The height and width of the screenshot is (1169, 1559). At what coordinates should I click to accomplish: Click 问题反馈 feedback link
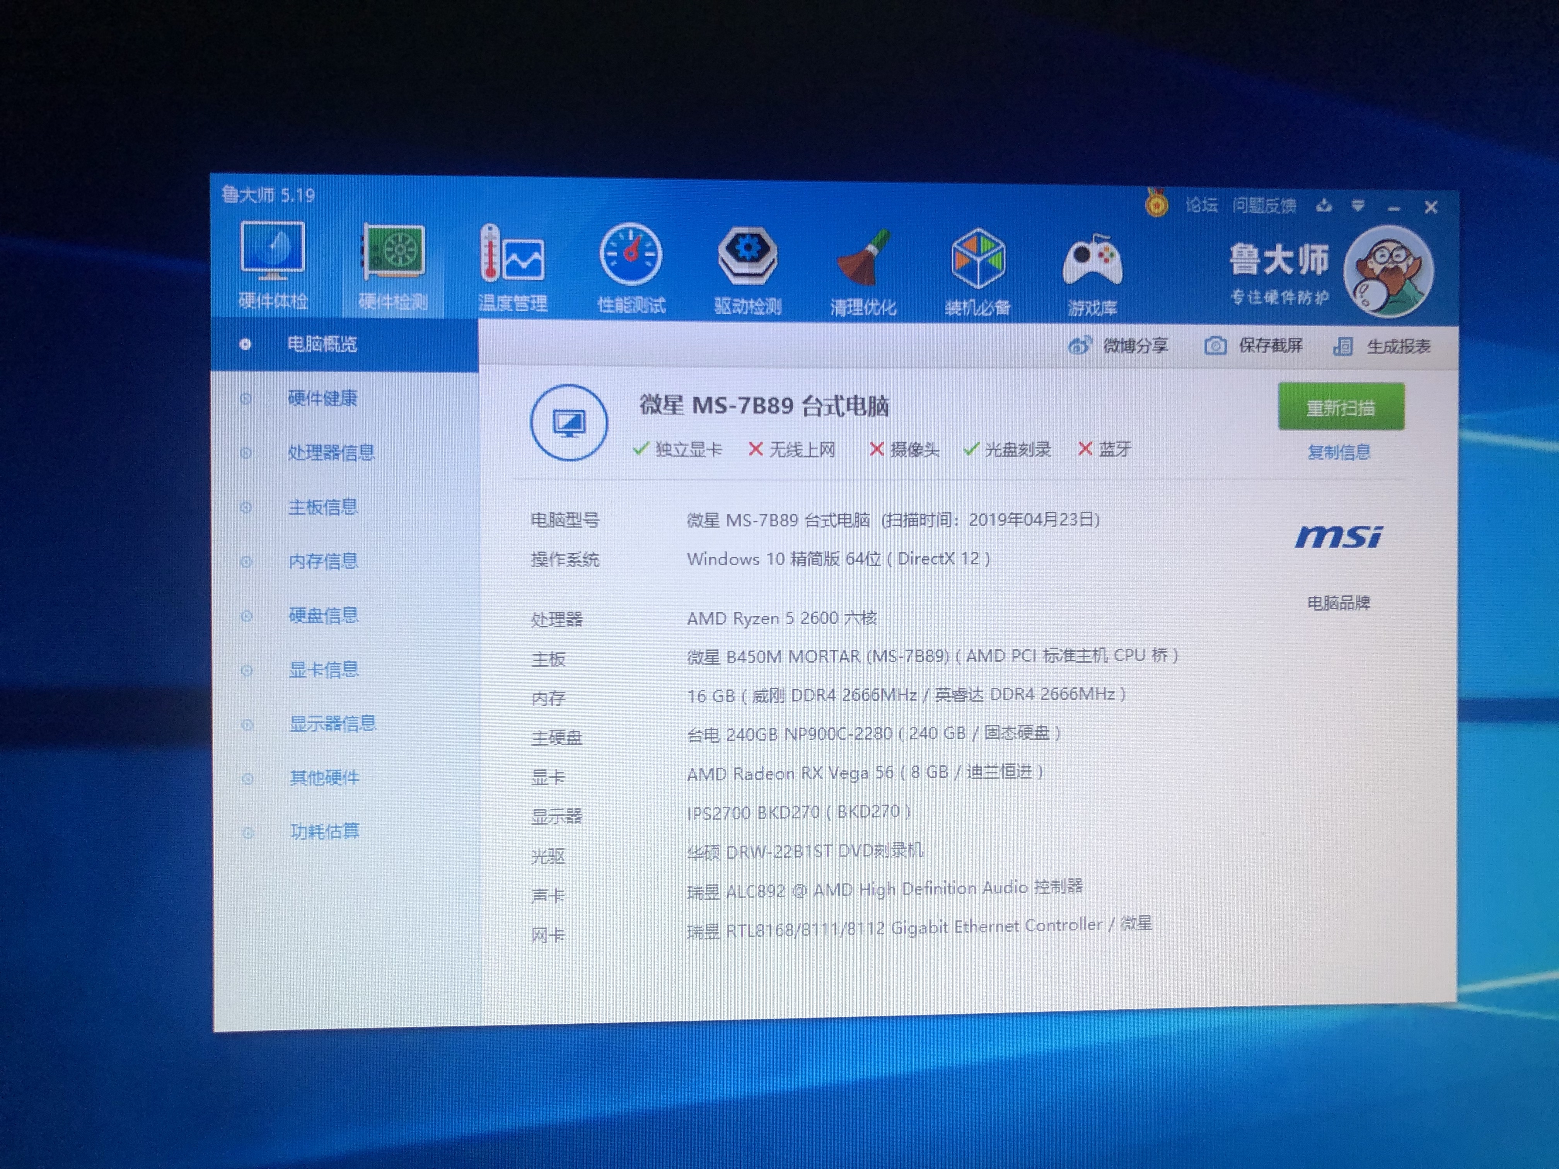(x=1264, y=206)
